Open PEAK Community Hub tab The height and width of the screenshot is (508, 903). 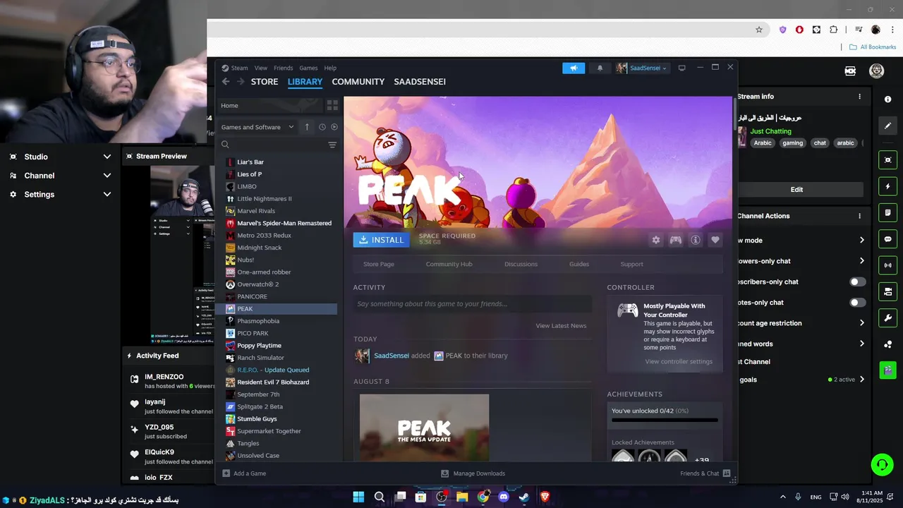point(449,264)
